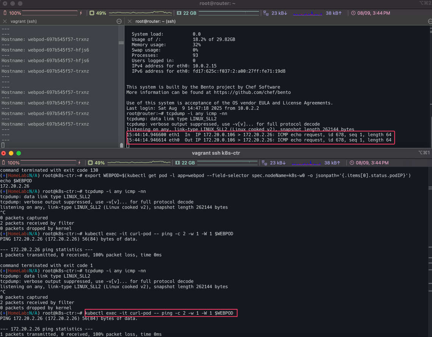Image resolution: width=432 pixels, height=337 pixels.
Task: Close the vagrant (ssh) pane
Action: coord(5,22)
